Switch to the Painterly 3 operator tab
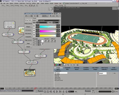The image size is (119, 95). point(58,71)
